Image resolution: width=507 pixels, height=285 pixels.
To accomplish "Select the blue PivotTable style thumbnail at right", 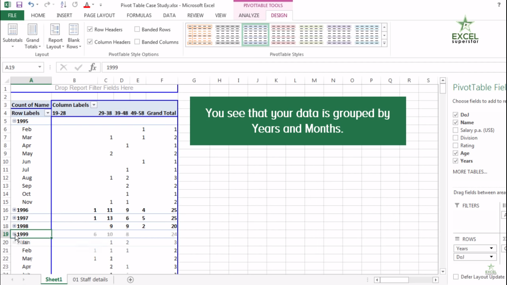I will click(x=367, y=35).
